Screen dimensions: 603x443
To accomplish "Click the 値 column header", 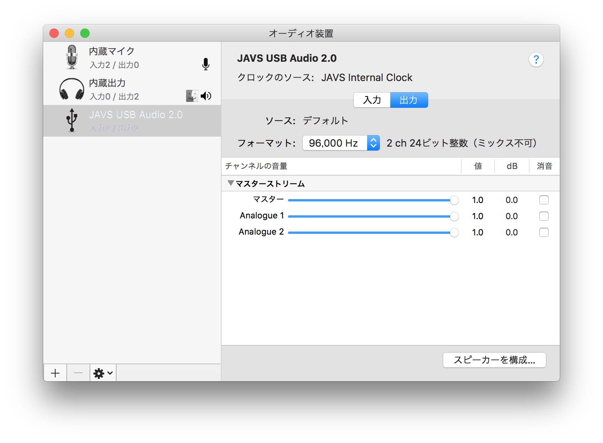I will (x=478, y=166).
